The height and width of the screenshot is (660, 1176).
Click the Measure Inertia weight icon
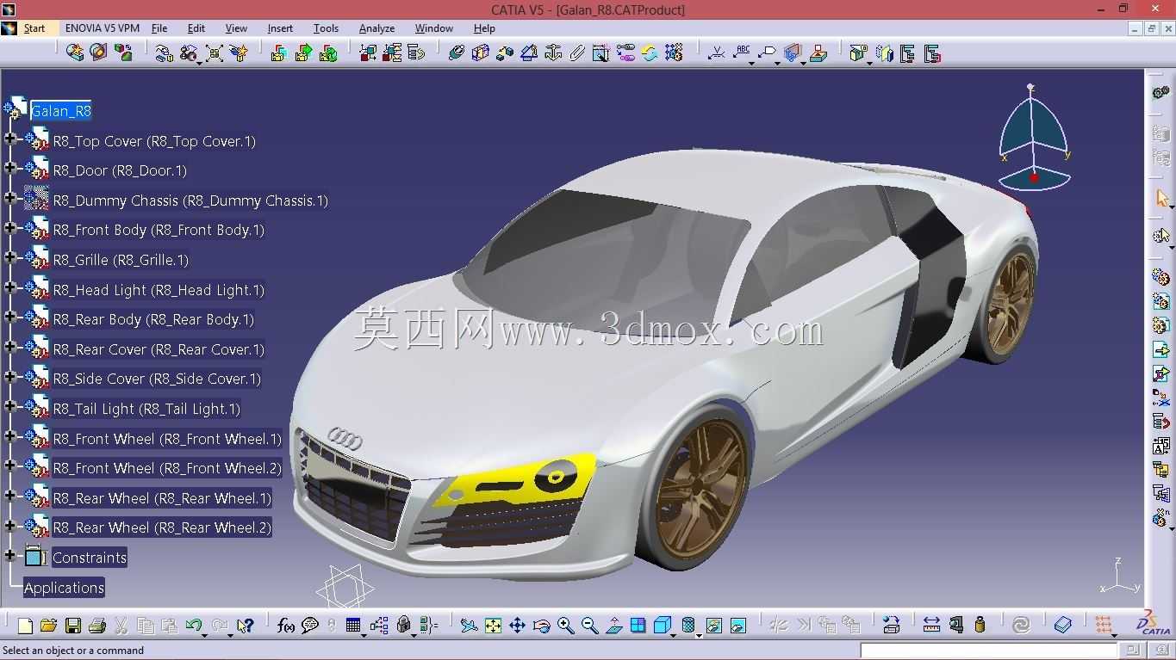pos(980,626)
